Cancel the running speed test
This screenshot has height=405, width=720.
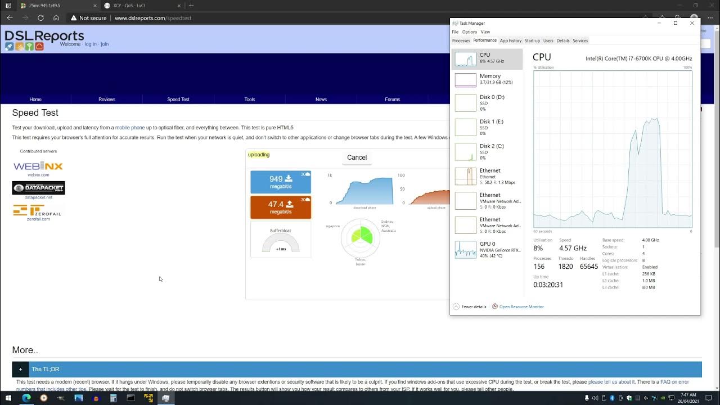[357, 157]
